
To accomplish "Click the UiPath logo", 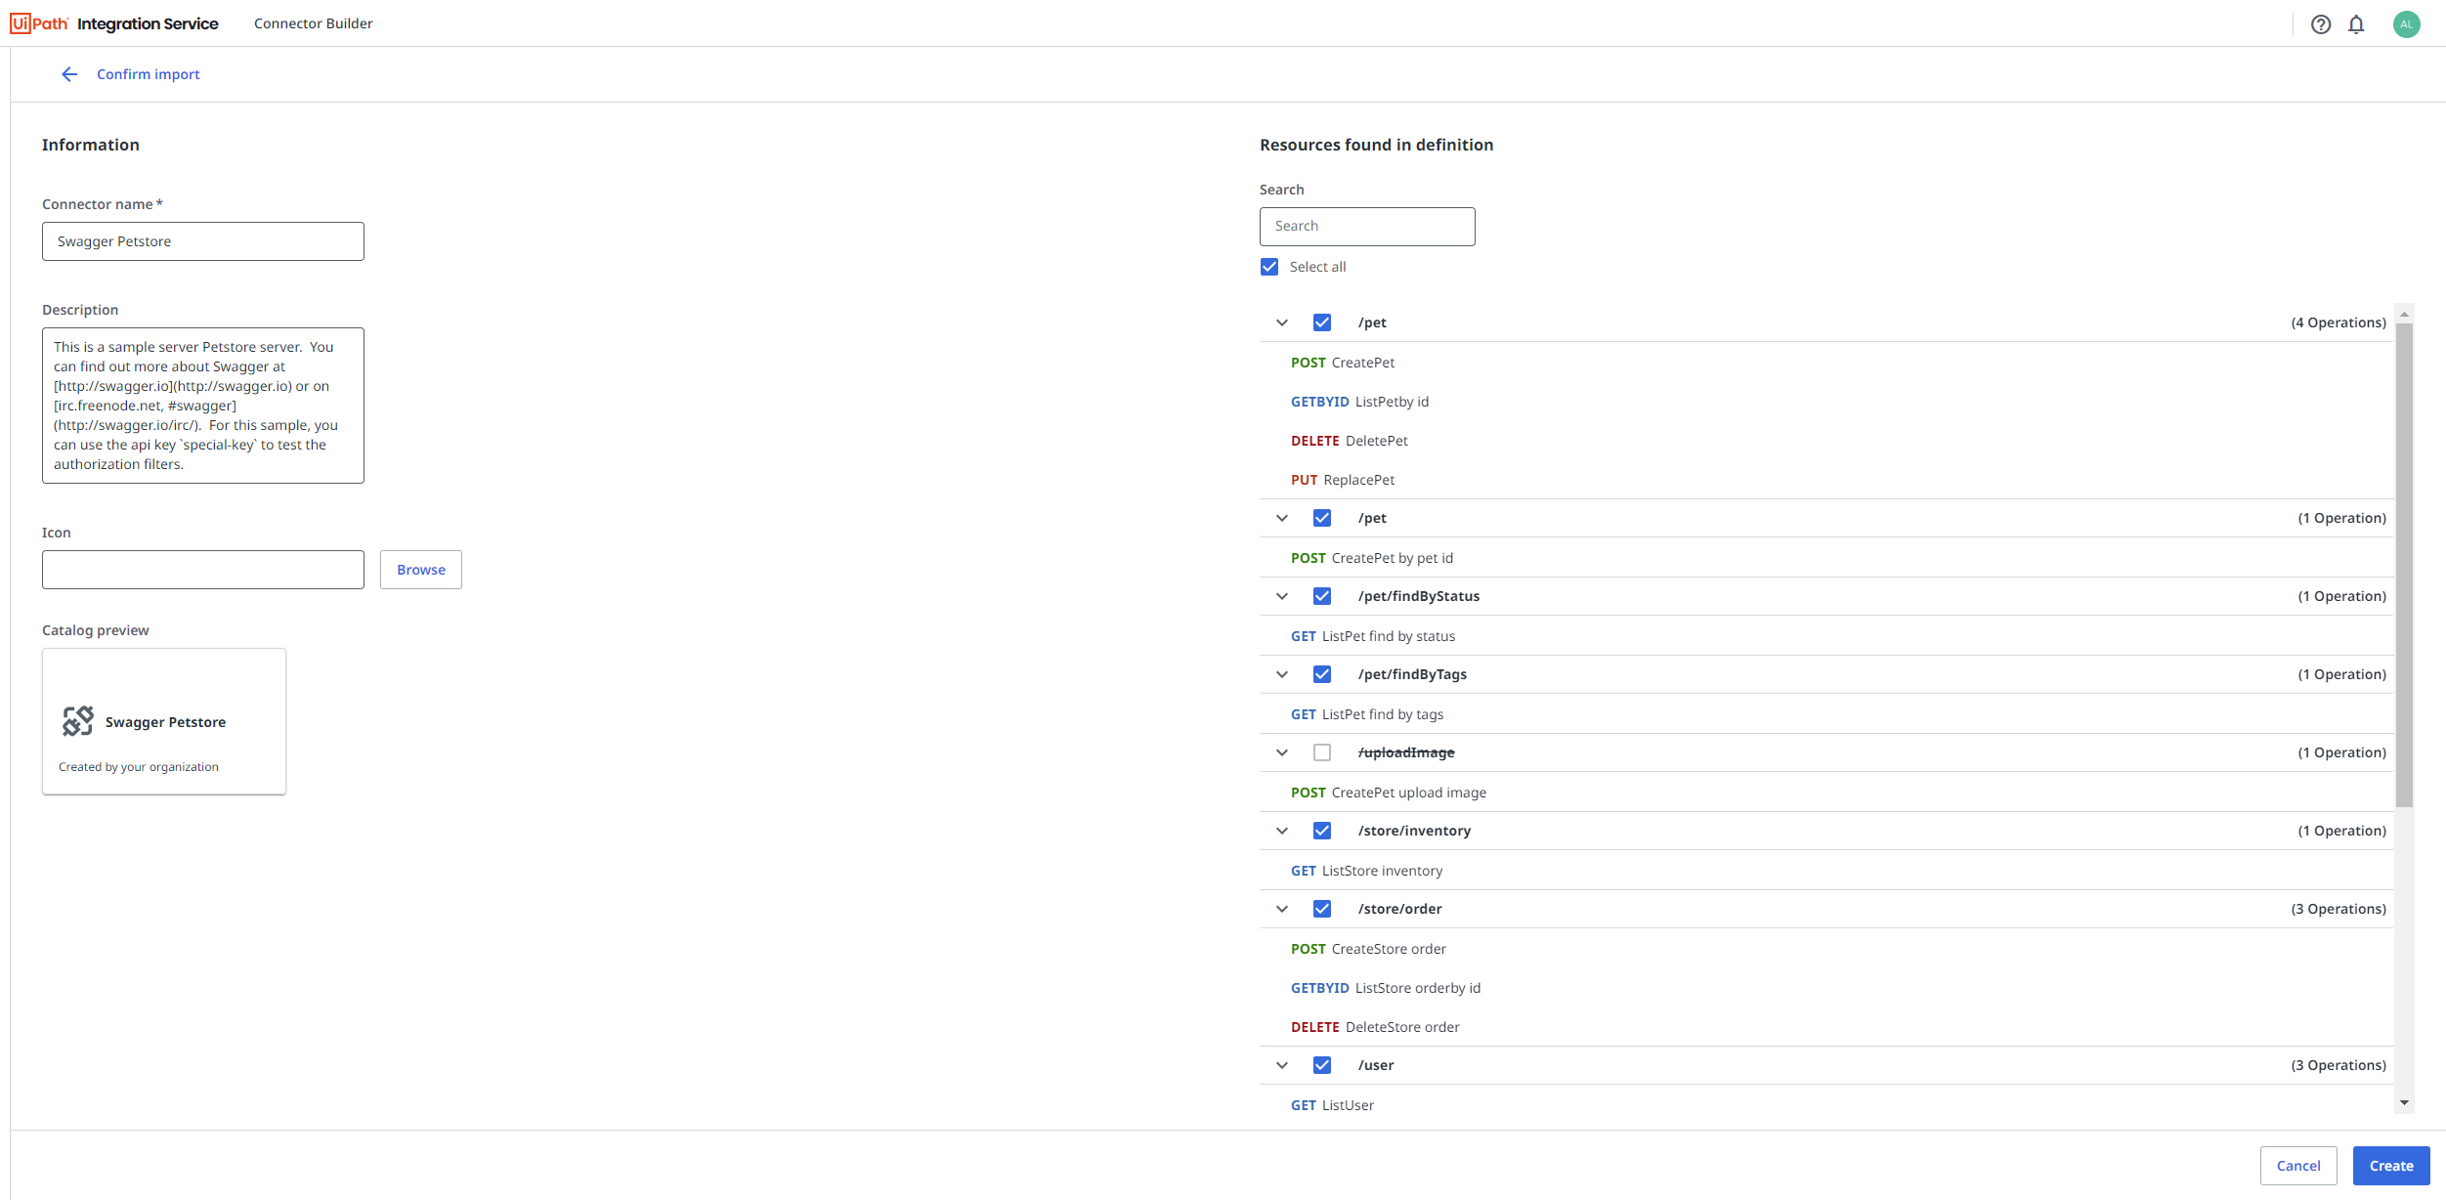I will point(39,23).
